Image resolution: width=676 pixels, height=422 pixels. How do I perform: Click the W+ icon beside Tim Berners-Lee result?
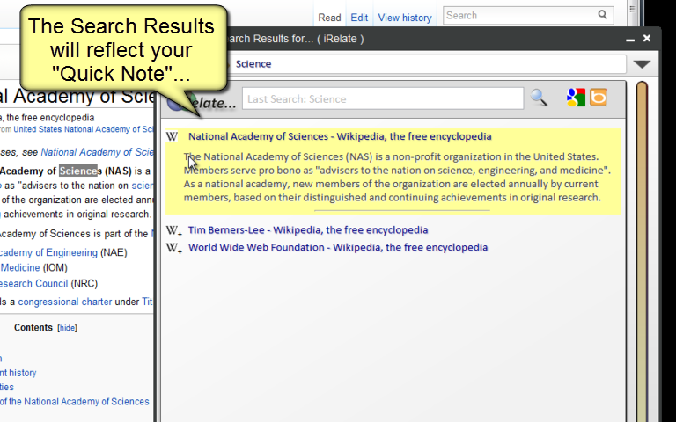[174, 230]
